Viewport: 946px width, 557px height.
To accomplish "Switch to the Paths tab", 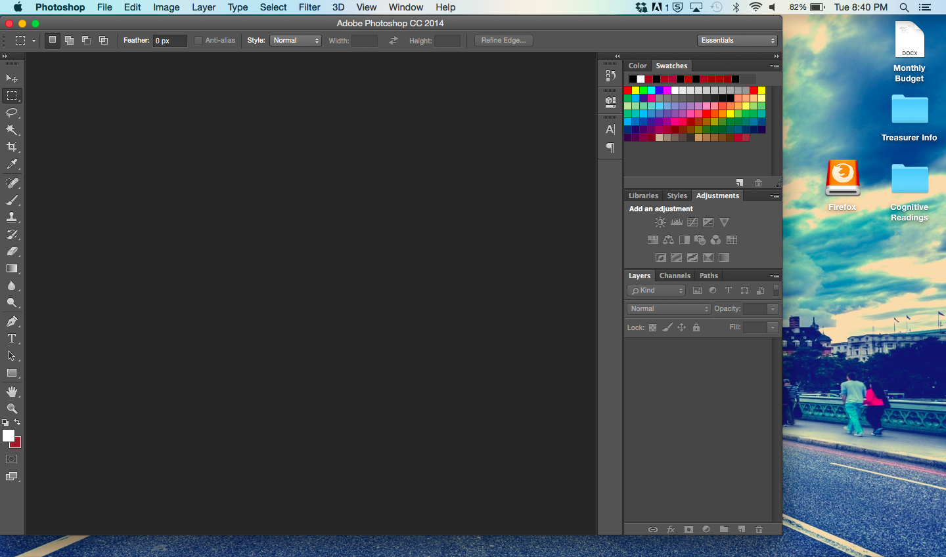I will [x=708, y=276].
